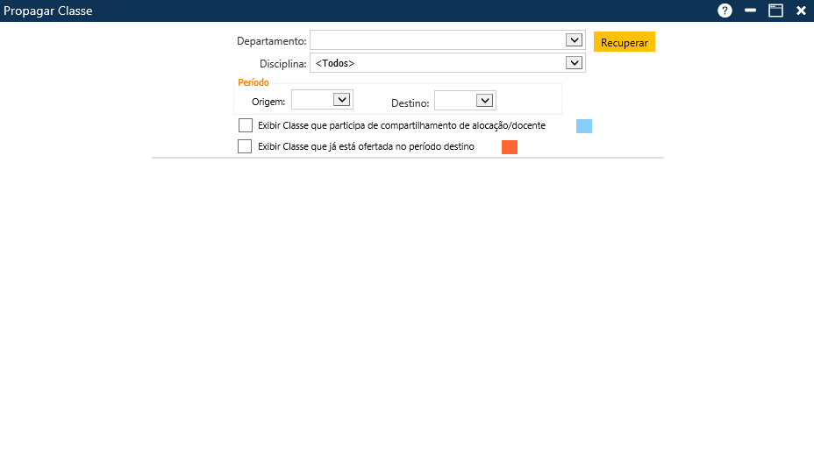The image size is (814, 453).
Task: Click the Propagar Classe title text
Action: pyautogui.click(x=48, y=11)
